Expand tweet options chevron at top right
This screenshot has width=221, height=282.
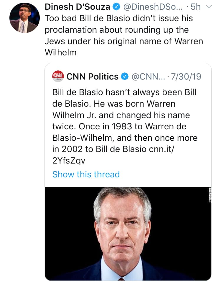point(209,6)
